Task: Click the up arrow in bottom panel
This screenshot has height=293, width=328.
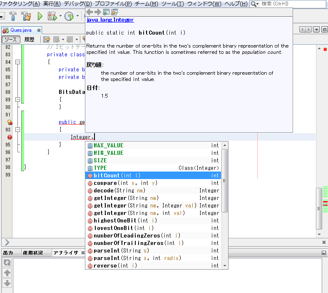Action: 7,273
